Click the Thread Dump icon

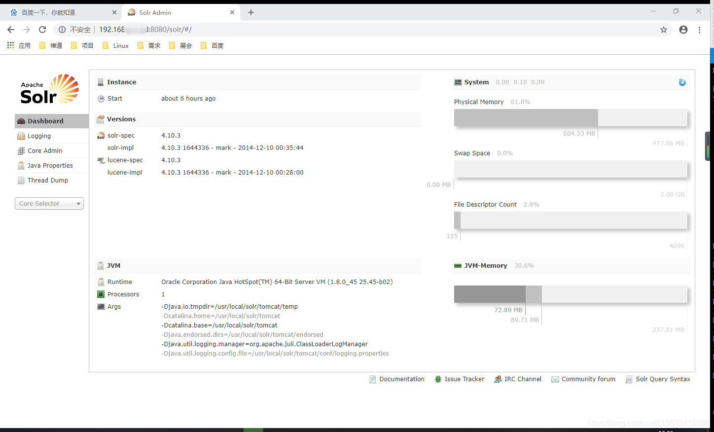coord(21,180)
